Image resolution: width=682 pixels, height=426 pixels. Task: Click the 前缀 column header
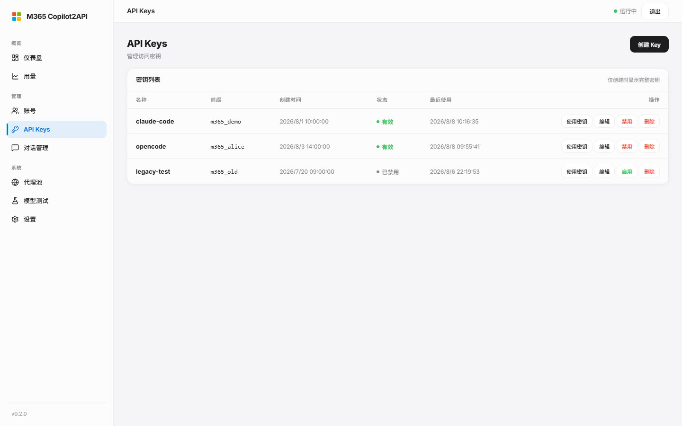(216, 100)
